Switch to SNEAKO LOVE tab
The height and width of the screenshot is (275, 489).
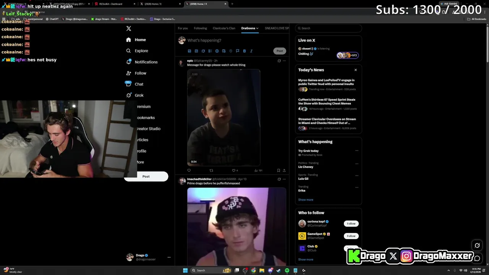click(x=277, y=28)
